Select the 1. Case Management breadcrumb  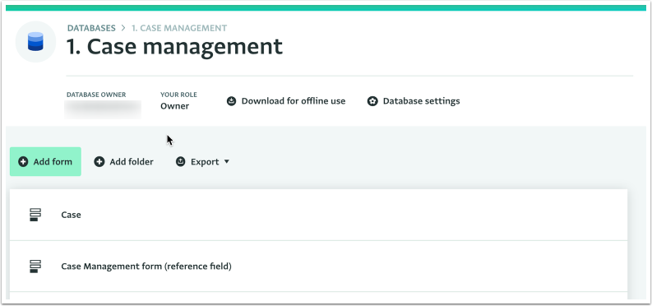click(x=179, y=28)
